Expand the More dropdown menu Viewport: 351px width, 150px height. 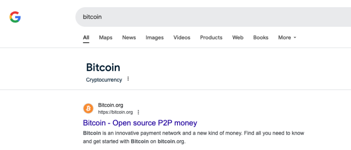(287, 37)
